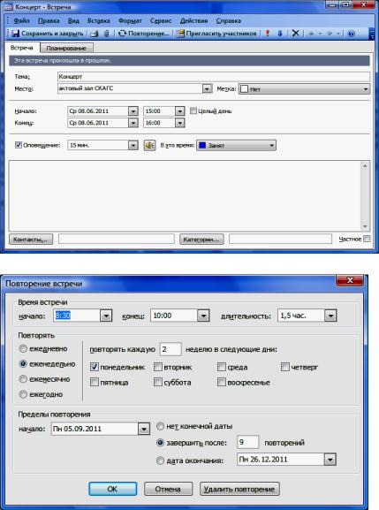Toggle the четверг checkbox

[x=285, y=367]
